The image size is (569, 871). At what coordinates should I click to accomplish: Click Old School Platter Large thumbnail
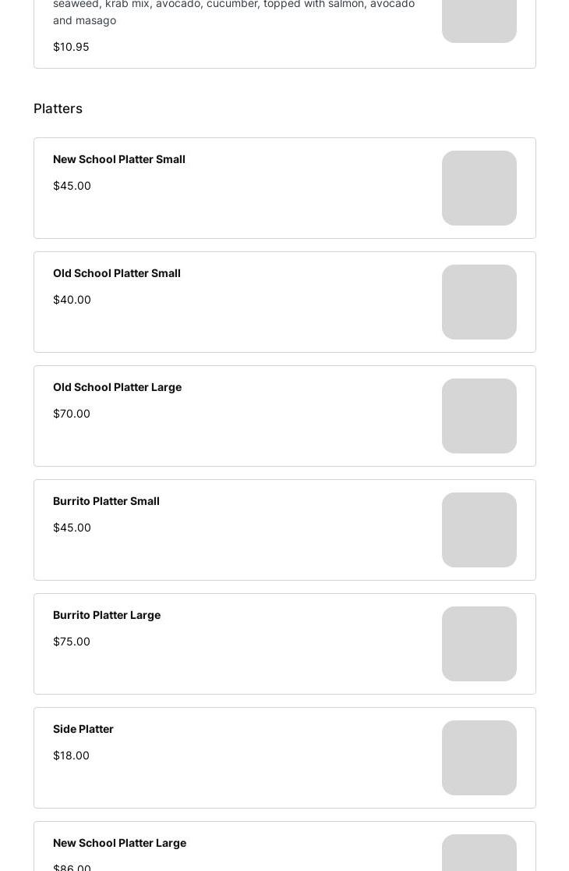479,416
